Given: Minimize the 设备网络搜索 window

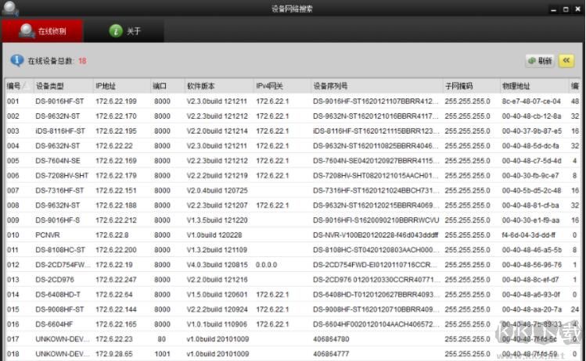Looking at the screenshot, I should tap(553, 9).
